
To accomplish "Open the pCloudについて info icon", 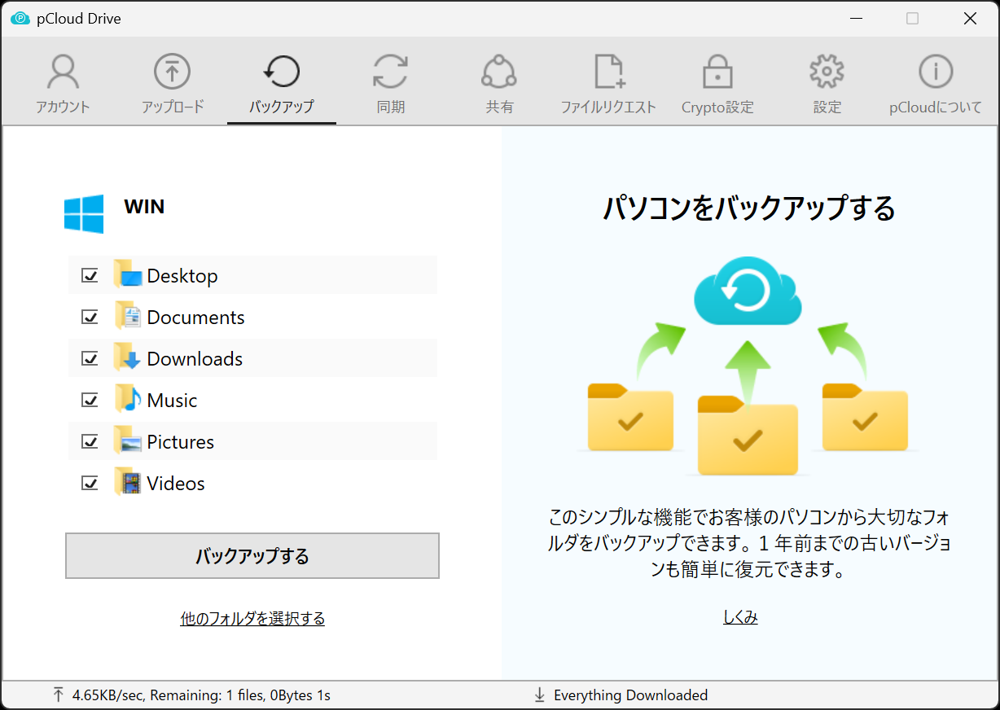I will 936,72.
